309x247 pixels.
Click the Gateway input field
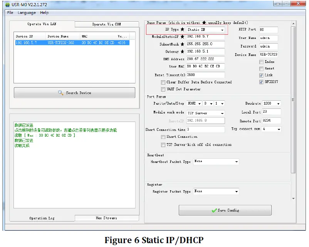[205, 51]
